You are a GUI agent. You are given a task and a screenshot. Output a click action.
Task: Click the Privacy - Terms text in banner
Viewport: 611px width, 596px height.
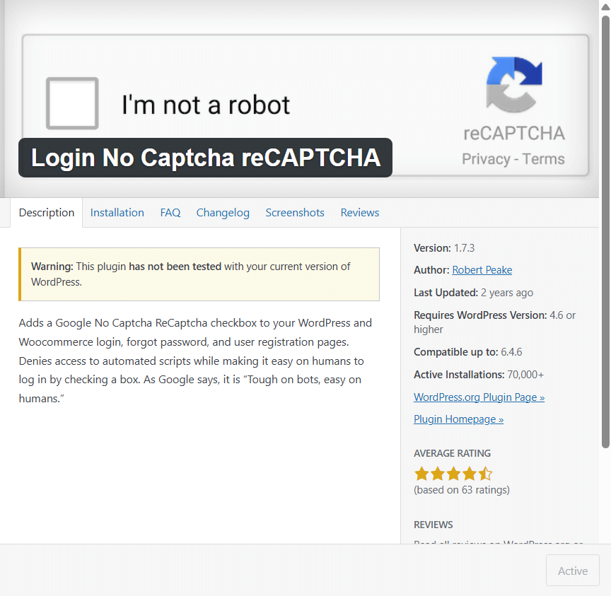click(513, 159)
